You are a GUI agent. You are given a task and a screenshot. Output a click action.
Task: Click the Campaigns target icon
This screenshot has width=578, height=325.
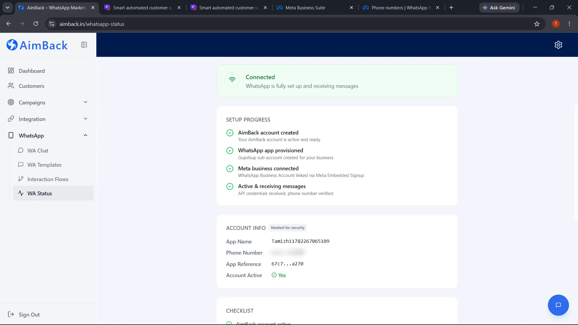[x=11, y=102]
